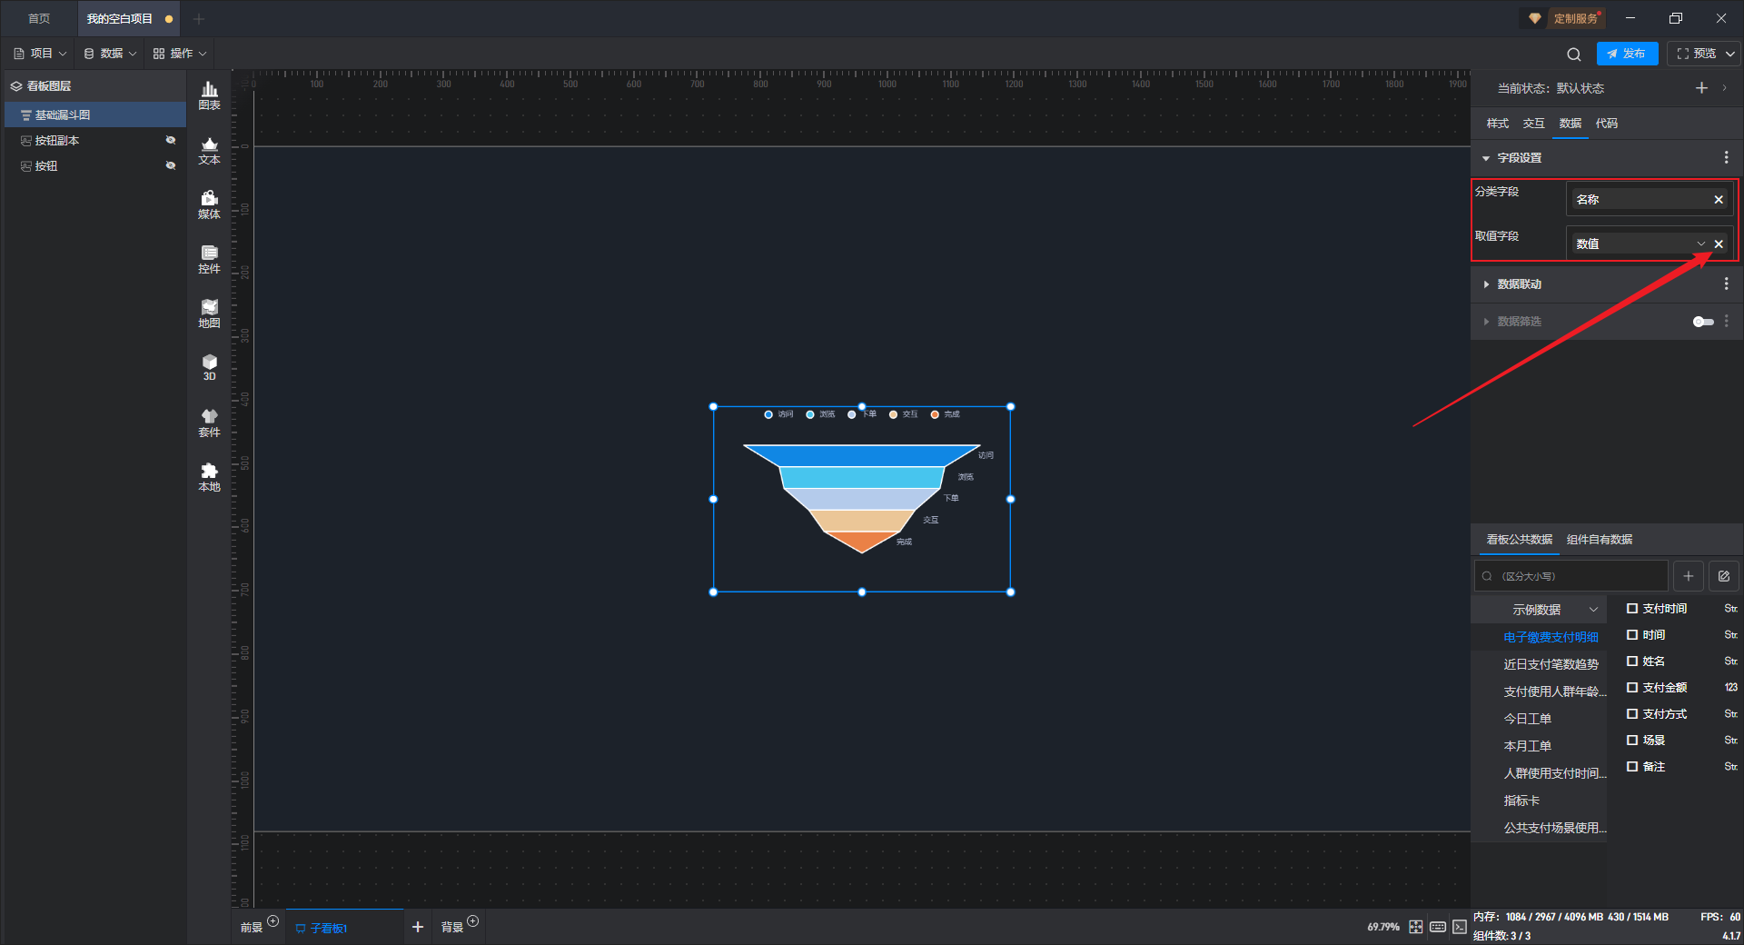The image size is (1744, 945).
Task: Clear the 分类字段 名称 value
Action: click(x=1719, y=200)
